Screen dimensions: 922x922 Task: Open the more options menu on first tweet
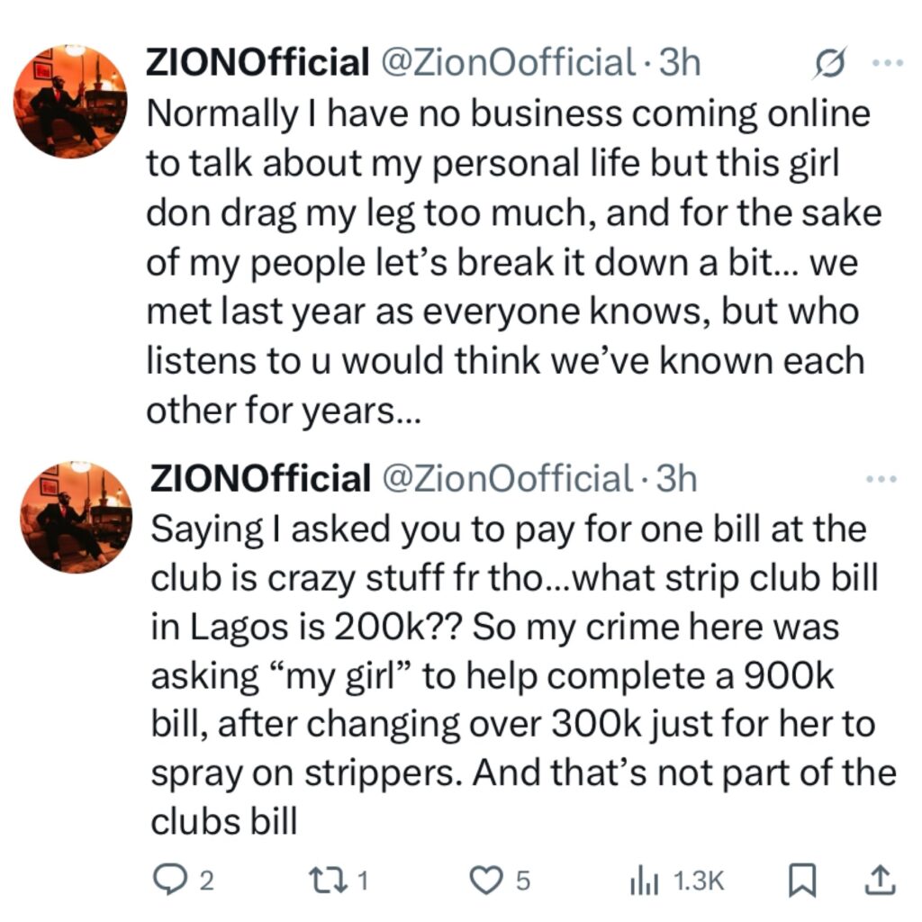pos(888,62)
